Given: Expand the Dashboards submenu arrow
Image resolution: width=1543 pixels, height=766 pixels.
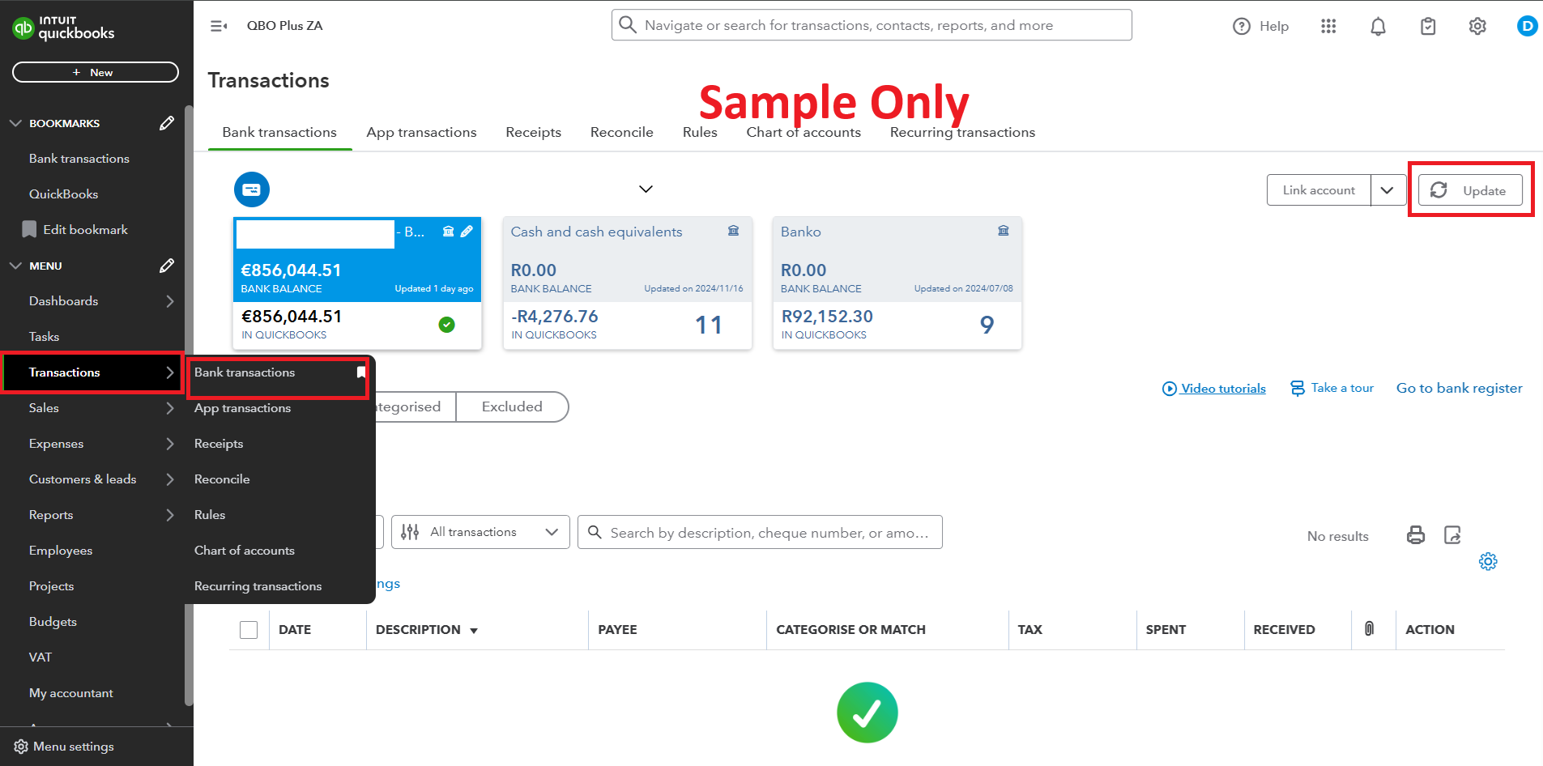Looking at the screenshot, I should click(x=169, y=301).
